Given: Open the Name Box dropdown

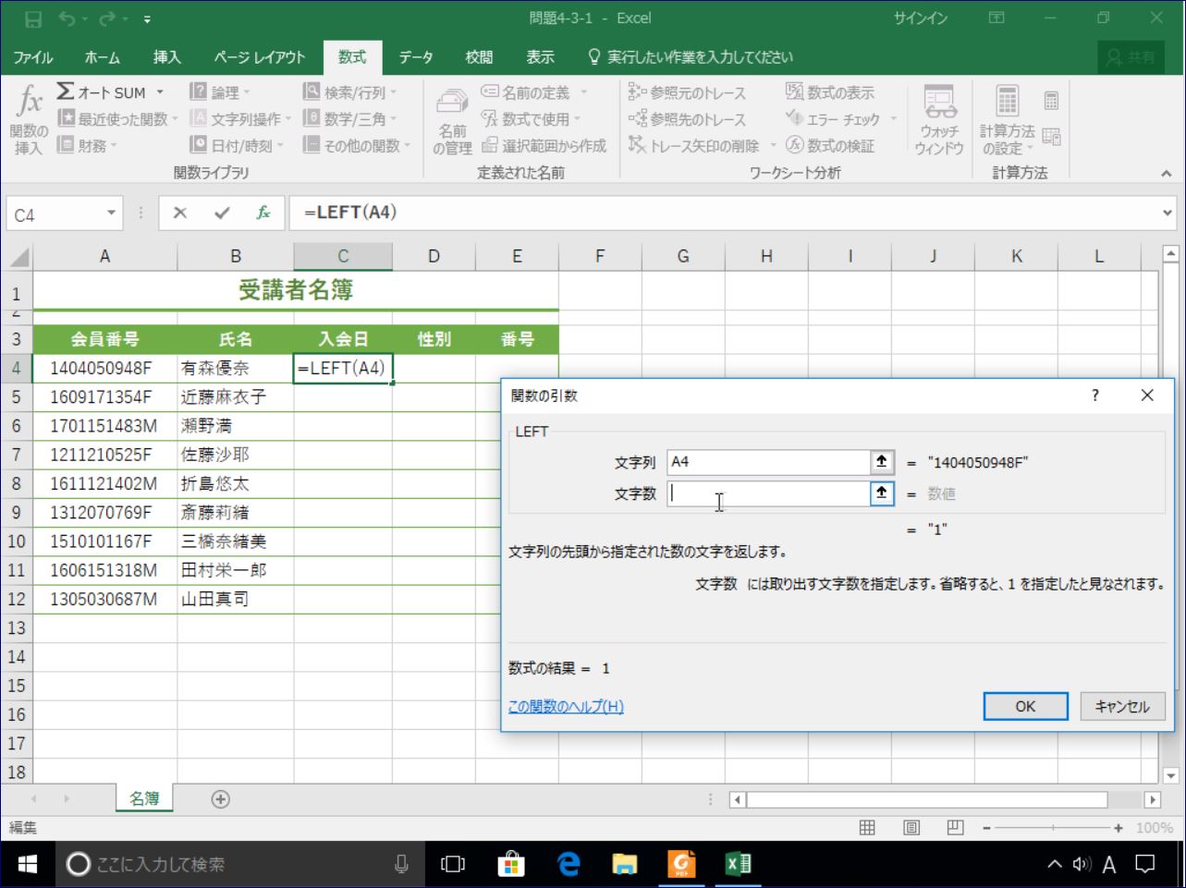Looking at the screenshot, I should point(110,213).
